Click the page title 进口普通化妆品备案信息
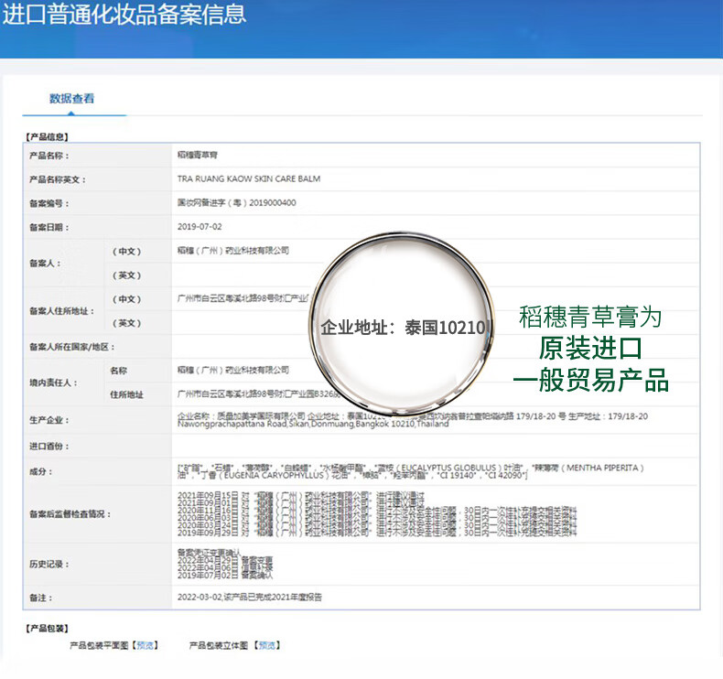Image resolution: width=723 pixels, height=679 pixels. pos(124,15)
